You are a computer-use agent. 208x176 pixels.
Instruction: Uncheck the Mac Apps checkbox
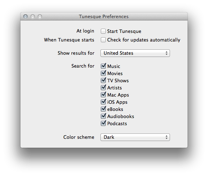coord(103,94)
